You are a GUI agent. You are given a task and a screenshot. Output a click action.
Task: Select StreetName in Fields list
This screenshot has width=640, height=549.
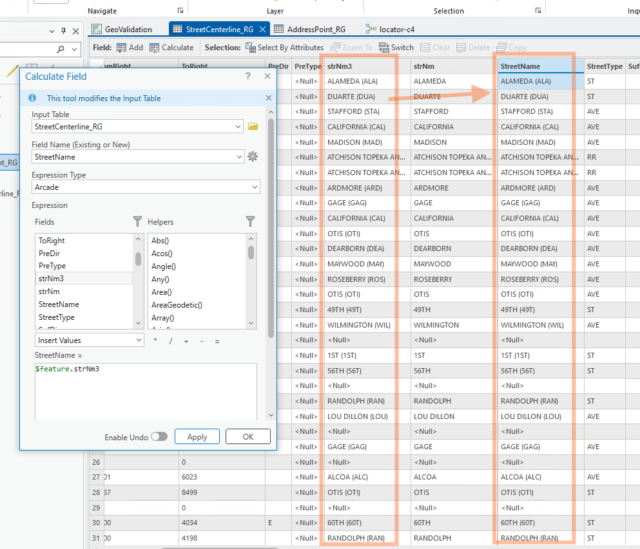59,304
